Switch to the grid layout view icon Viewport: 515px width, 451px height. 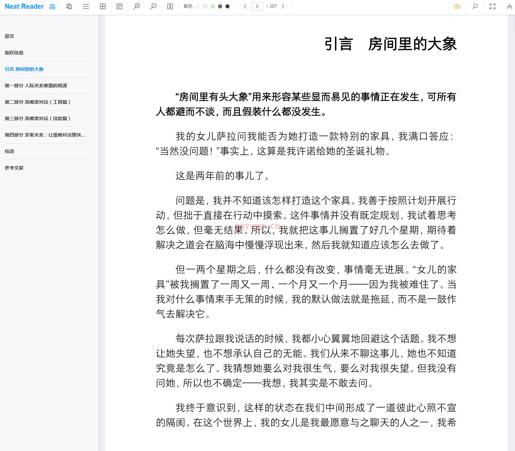(x=103, y=6)
